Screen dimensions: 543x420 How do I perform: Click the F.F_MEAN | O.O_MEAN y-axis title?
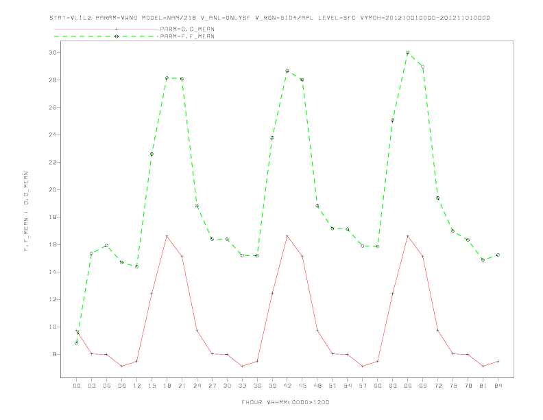coord(26,211)
